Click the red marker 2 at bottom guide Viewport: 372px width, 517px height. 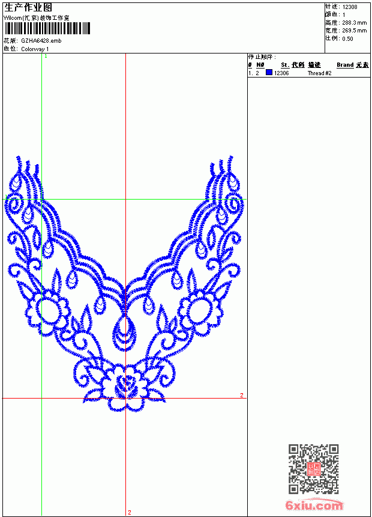click(x=130, y=512)
